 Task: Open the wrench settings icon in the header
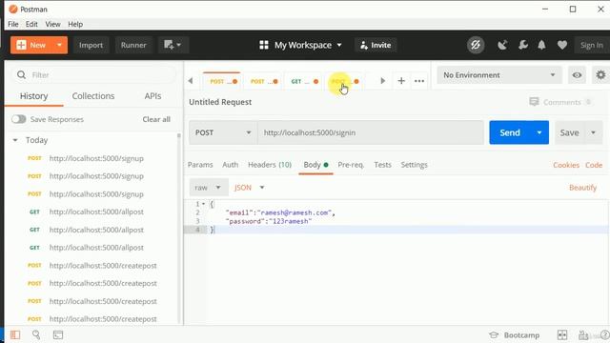(x=523, y=45)
